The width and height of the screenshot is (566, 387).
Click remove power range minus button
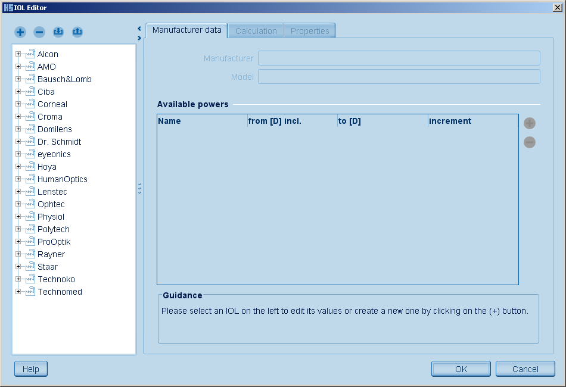(x=529, y=142)
